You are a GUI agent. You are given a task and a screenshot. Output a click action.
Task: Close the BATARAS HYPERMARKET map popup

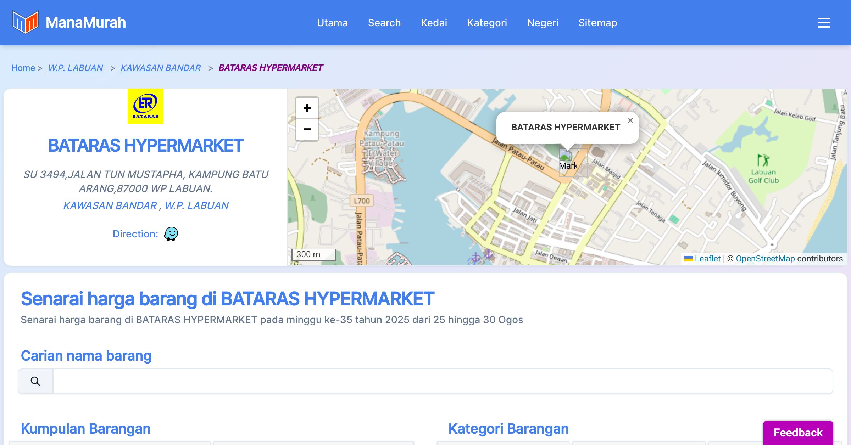point(630,120)
